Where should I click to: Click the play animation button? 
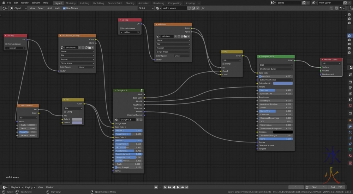tap(178, 187)
